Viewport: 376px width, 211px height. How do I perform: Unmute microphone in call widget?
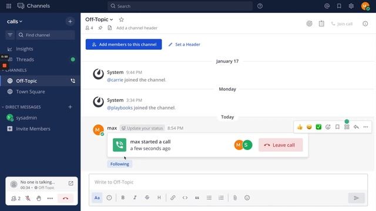coord(28,198)
